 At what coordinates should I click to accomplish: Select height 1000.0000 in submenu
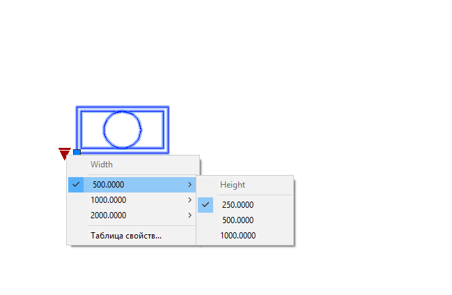(244, 236)
